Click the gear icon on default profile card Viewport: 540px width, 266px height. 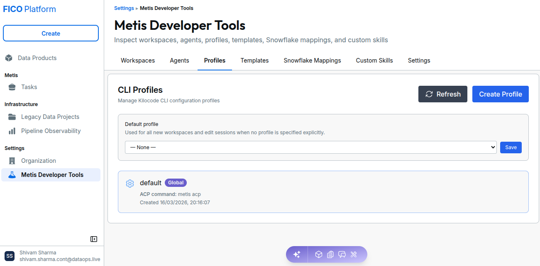coord(130,184)
